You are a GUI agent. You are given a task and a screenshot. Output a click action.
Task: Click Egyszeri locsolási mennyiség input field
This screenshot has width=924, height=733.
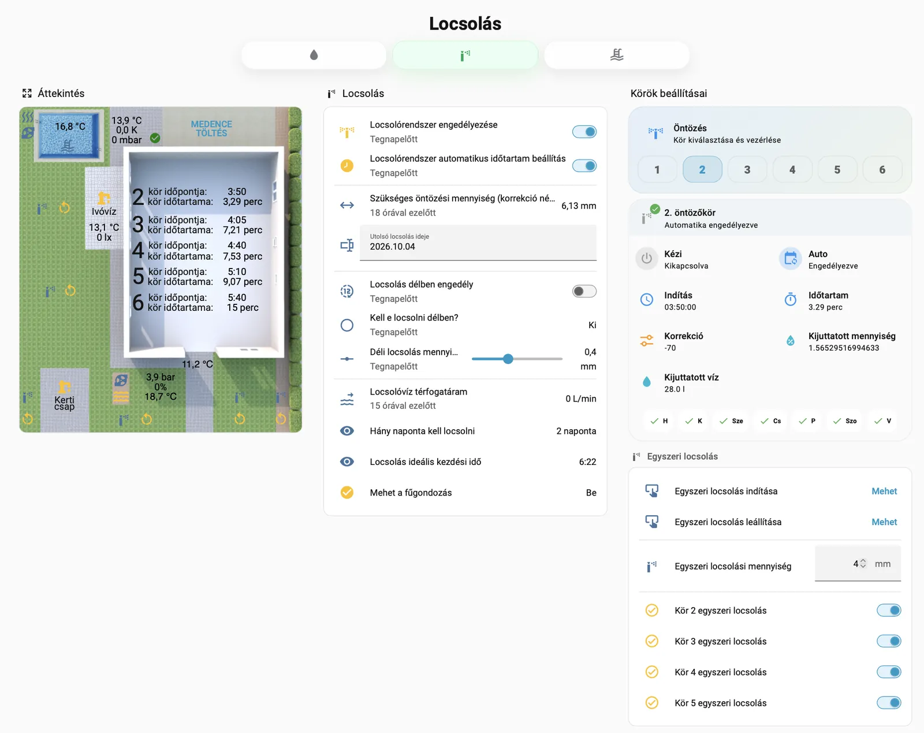(x=858, y=564)
